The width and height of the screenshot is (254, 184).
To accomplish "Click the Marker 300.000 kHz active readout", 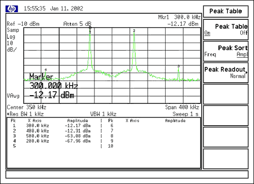I will [53, 86].
